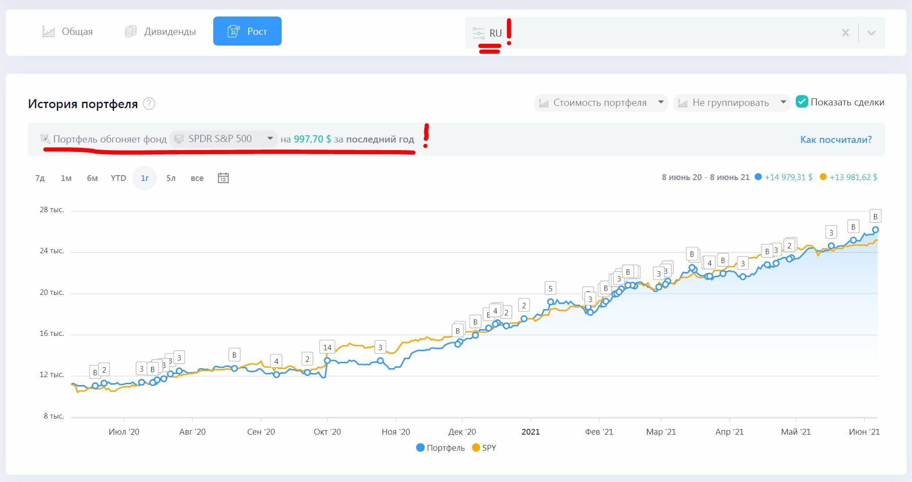Click the bold 2021 axis label
The image size is (912, 482).
pyautogui.click(x=531, y=432)
